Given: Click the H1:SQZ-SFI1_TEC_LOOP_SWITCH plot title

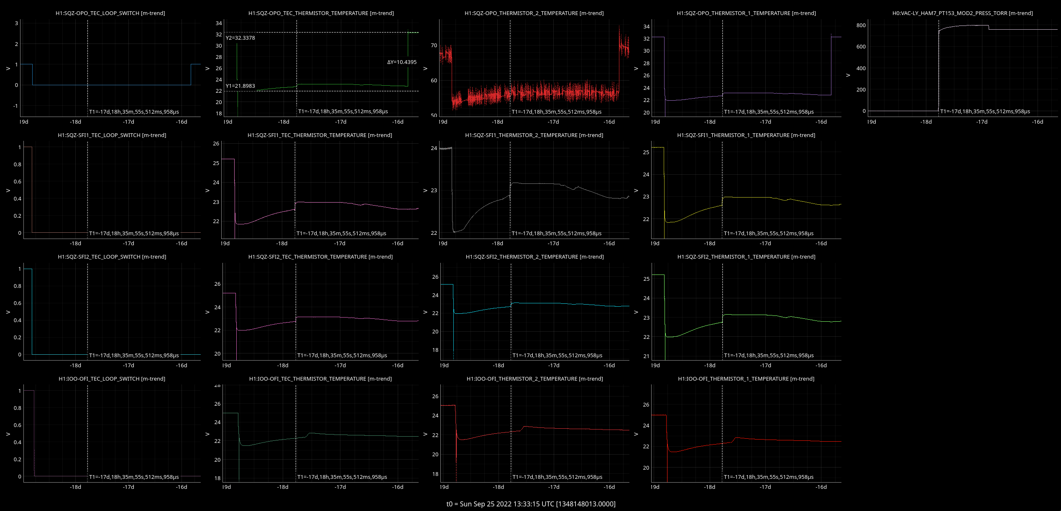Looking at the screenshot, I should pyautogui.click(x=112, y=135).
